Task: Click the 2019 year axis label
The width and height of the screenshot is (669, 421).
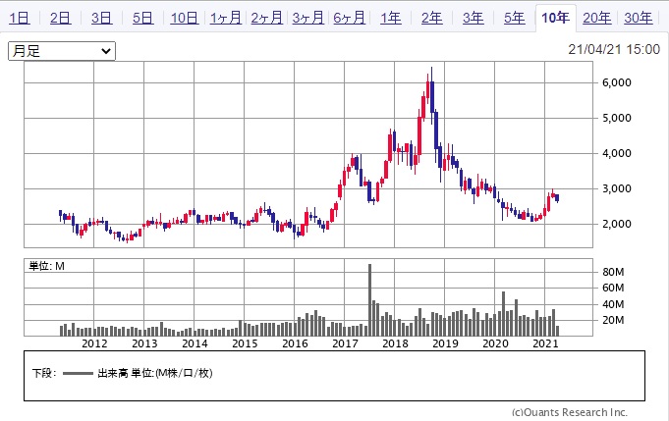Action: click(445, 343)
